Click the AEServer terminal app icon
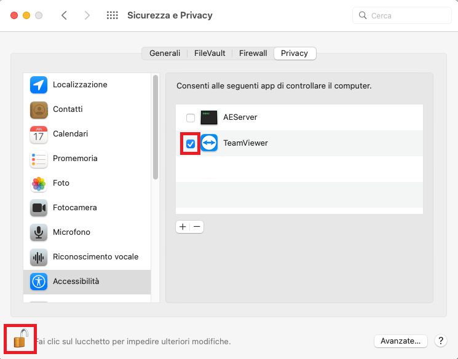458x359 pixels. (x=209, y=117)
